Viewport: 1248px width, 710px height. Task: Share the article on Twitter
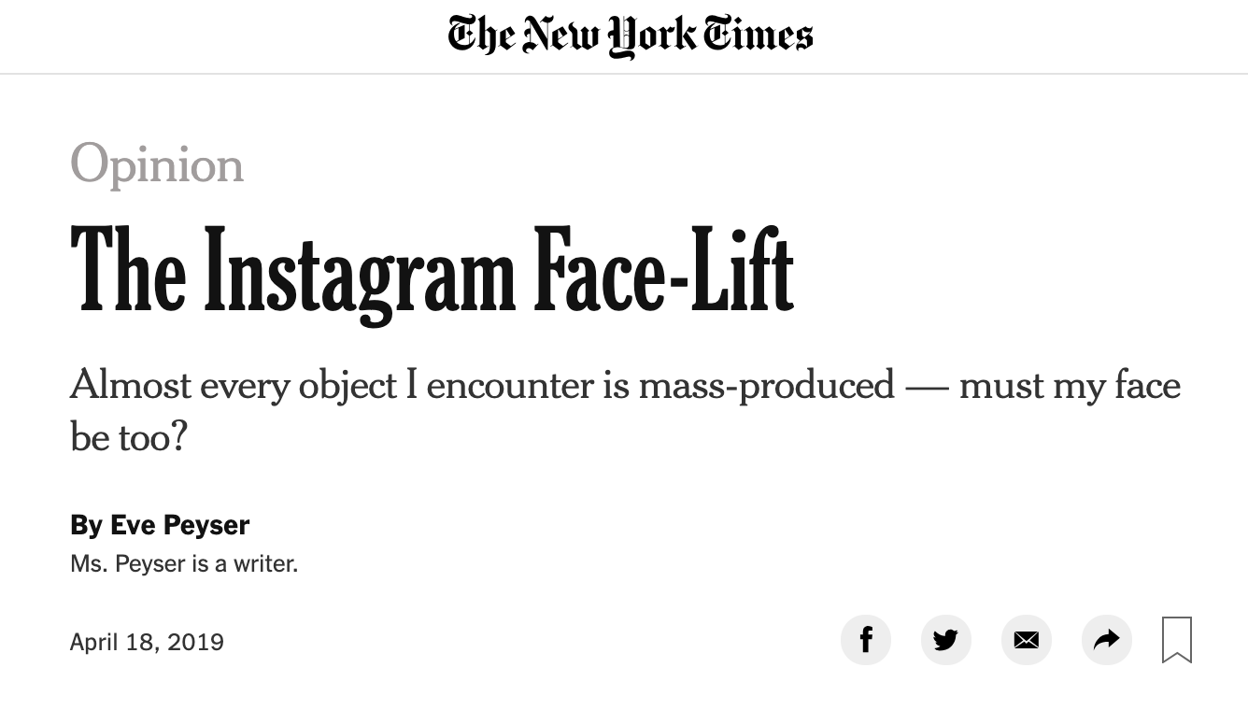[946, 640]
